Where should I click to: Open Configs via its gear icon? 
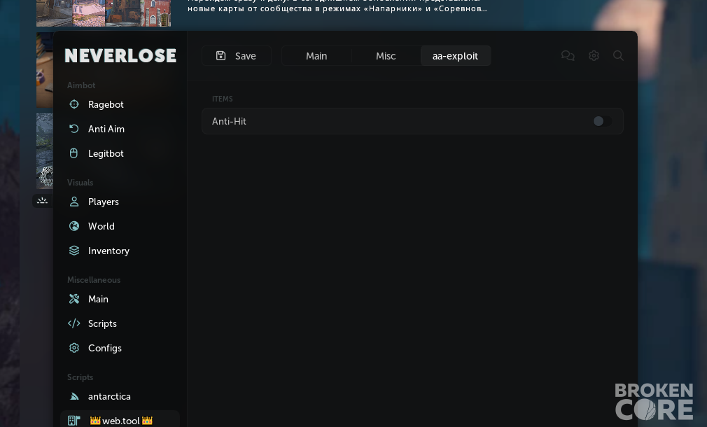coord(74,348)
